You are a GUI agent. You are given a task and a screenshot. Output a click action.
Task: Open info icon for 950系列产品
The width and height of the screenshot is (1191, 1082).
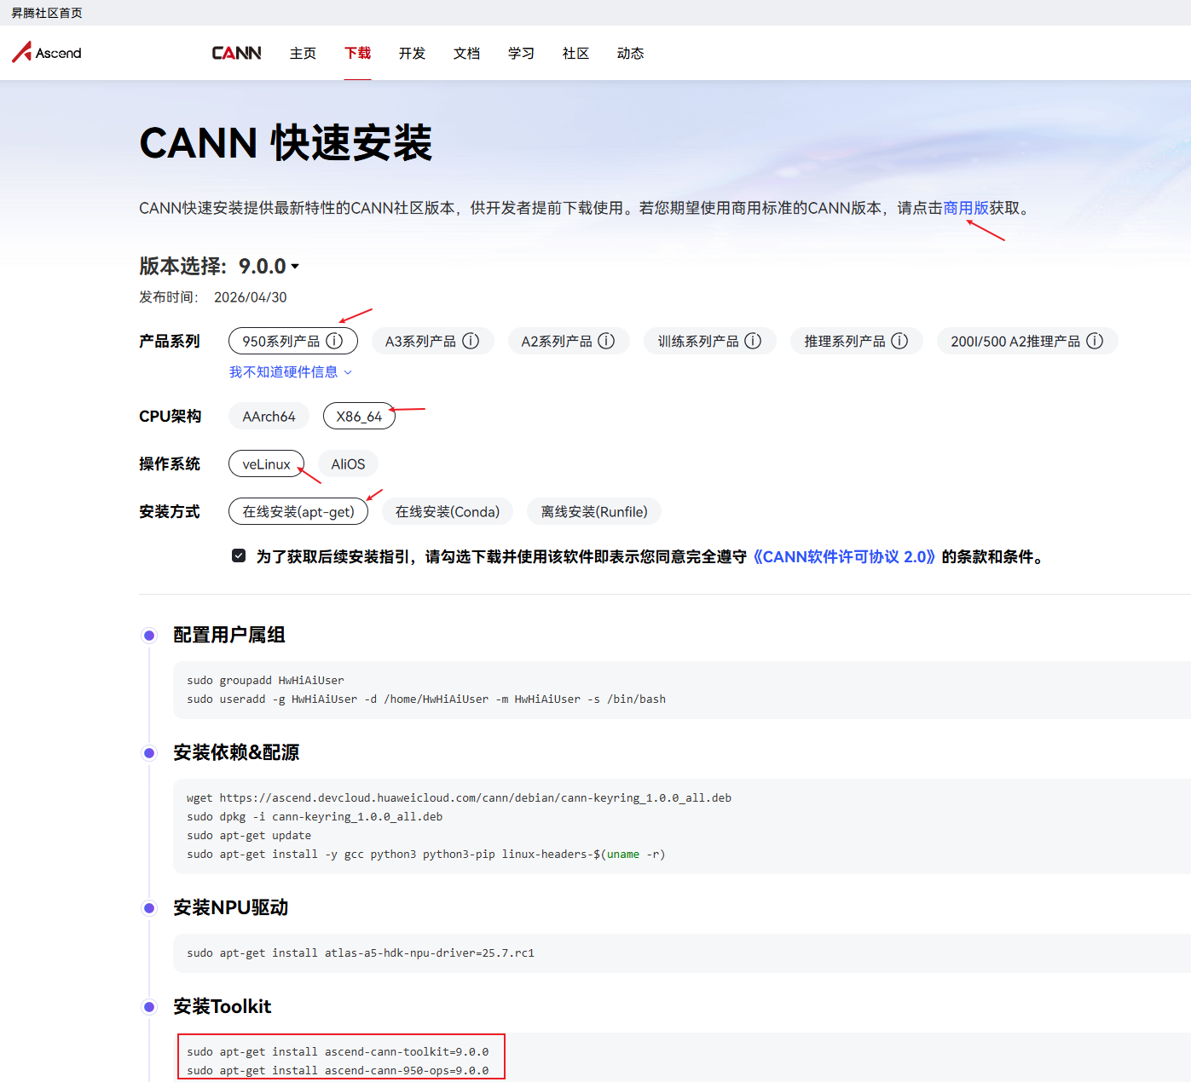click(335, 341)
